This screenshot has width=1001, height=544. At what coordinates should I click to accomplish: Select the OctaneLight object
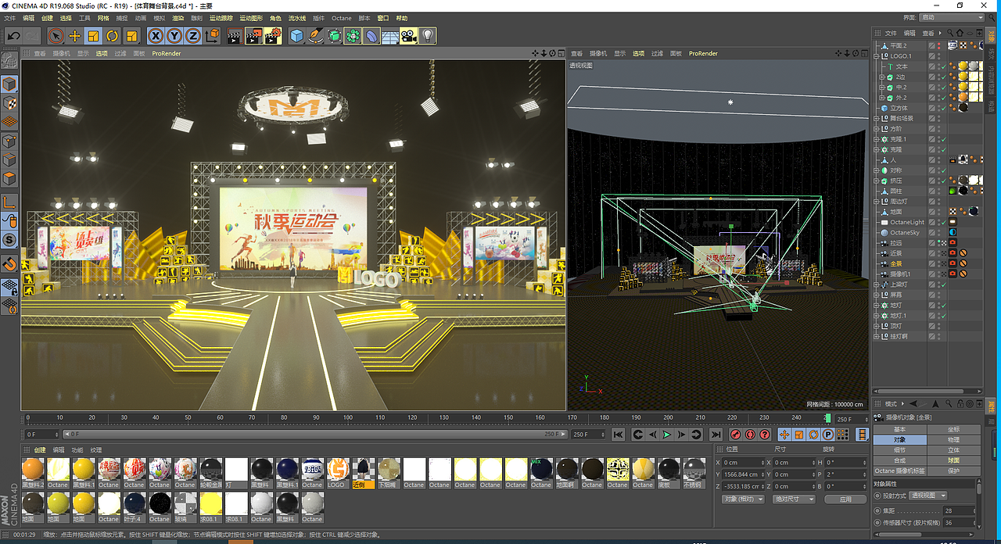[907, 222]
